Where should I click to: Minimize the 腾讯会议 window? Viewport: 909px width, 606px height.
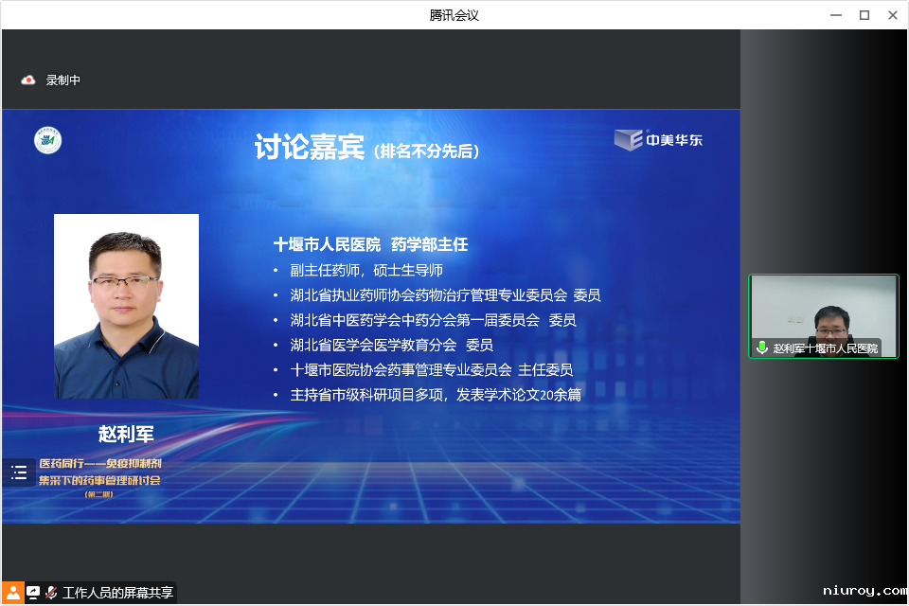(836, 15)
